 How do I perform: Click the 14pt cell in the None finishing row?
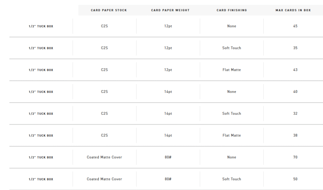point(168,92)
